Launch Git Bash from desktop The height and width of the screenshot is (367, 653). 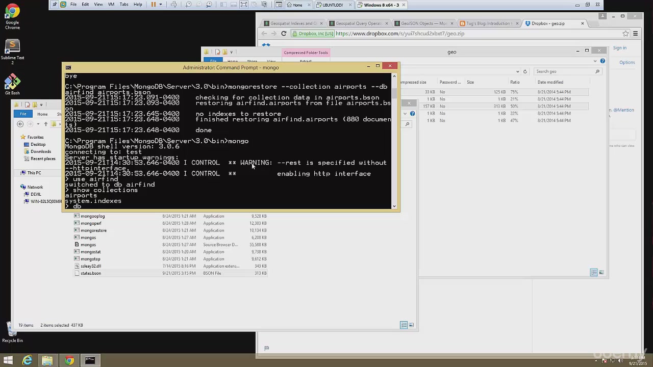pyautogui.click(x=12, y=85)
